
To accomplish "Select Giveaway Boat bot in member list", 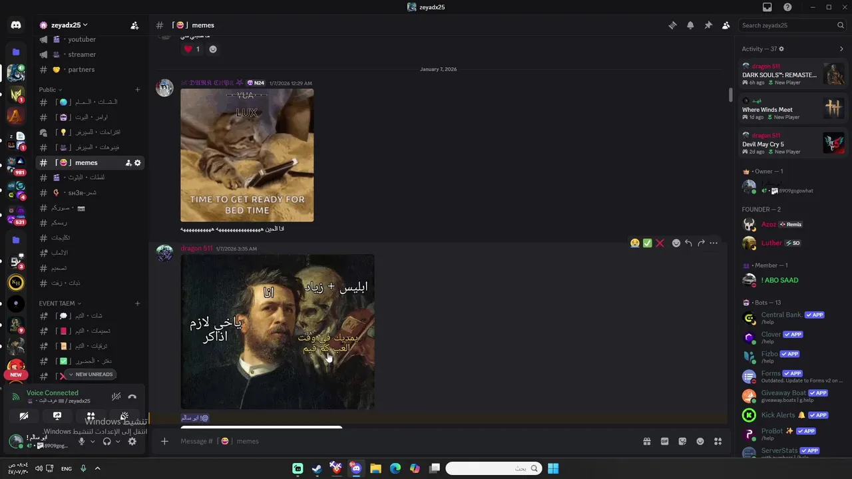I will click(x=793, y=396).
